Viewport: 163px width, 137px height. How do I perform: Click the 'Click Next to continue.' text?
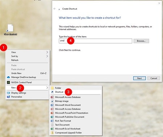coord(70,50)
